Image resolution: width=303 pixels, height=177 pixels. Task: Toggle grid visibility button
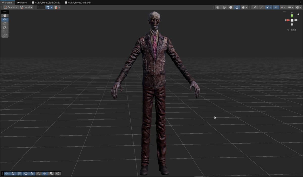click(x=48, y=7)
